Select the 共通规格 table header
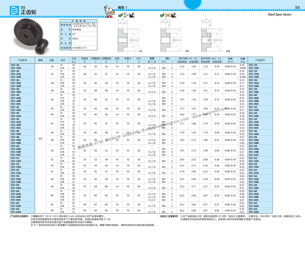Screen dimensions: 305x261 [78, 21]
